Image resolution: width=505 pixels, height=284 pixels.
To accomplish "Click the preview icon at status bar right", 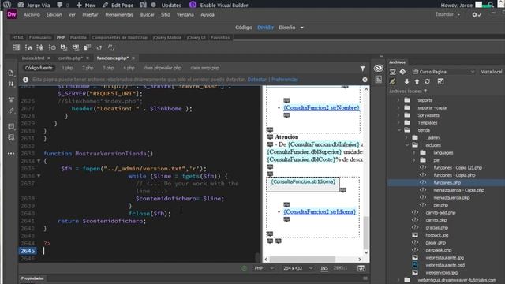I will click(361, 268).
